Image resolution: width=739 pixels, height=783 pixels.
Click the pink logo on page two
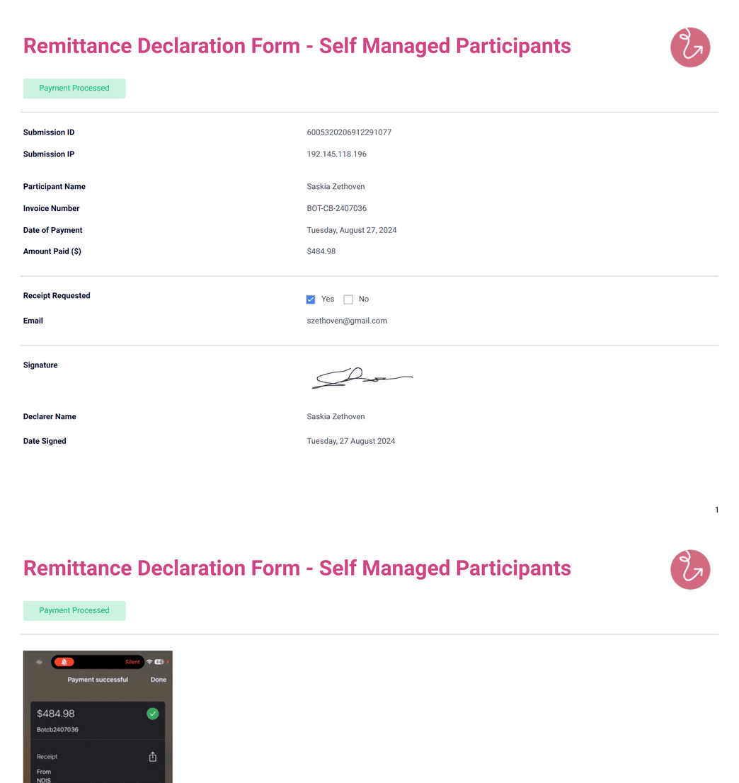coord(690,570)
